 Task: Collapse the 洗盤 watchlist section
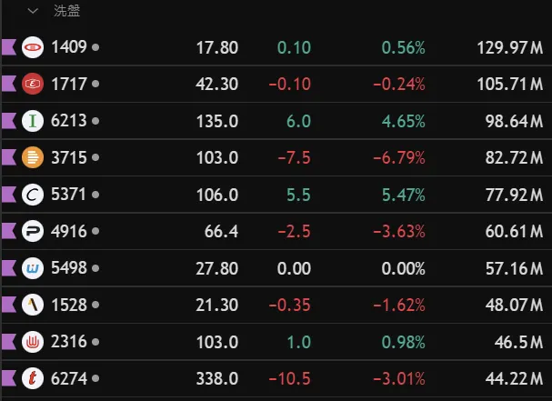point(34,11)
